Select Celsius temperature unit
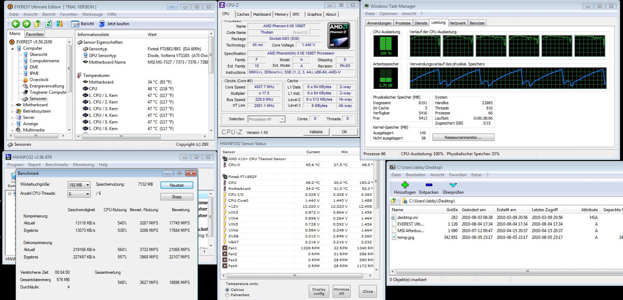The height and width of the screenshot is (300, 623). (x=227, y=290)
